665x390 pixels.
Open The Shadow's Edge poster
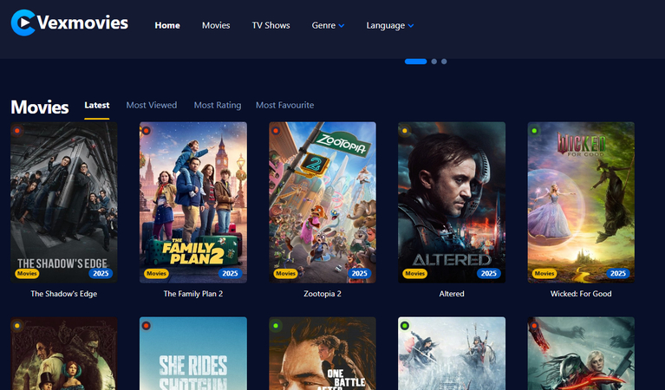[x=64, y=202]
